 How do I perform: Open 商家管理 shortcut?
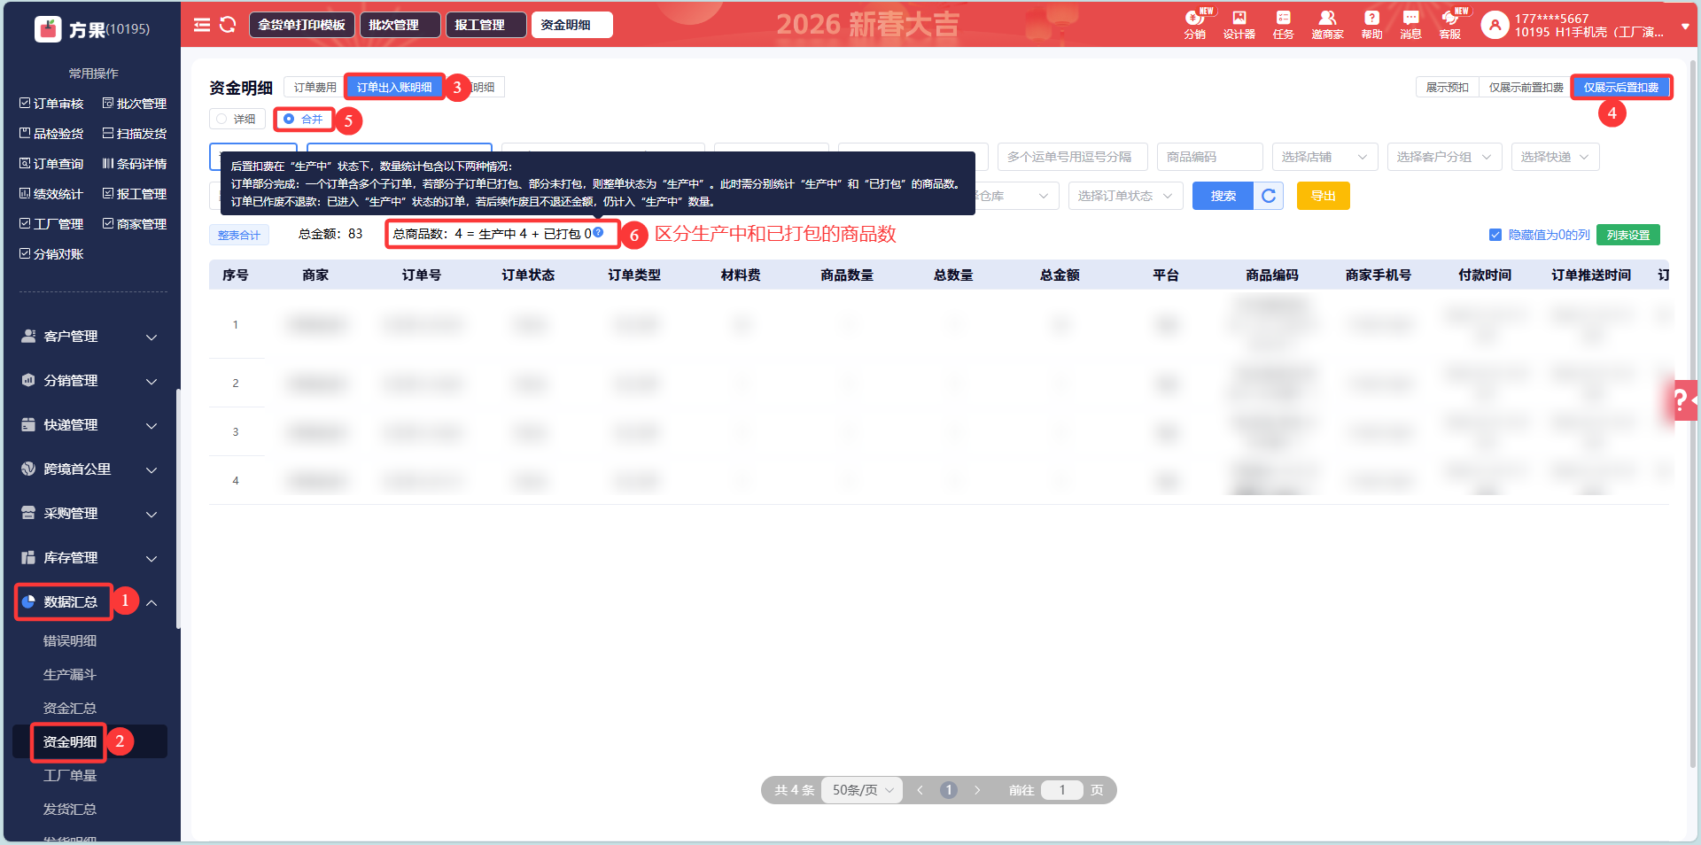pos(135,224)
